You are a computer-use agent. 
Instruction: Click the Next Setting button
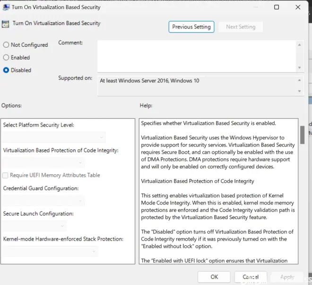241,27
